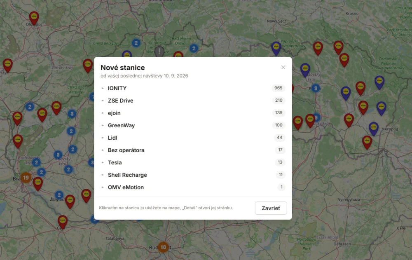The width and height of the screenshot is (412, 260).
Task: Expand the OMV eMotion group arrow
Action: [x=103, y=187]
